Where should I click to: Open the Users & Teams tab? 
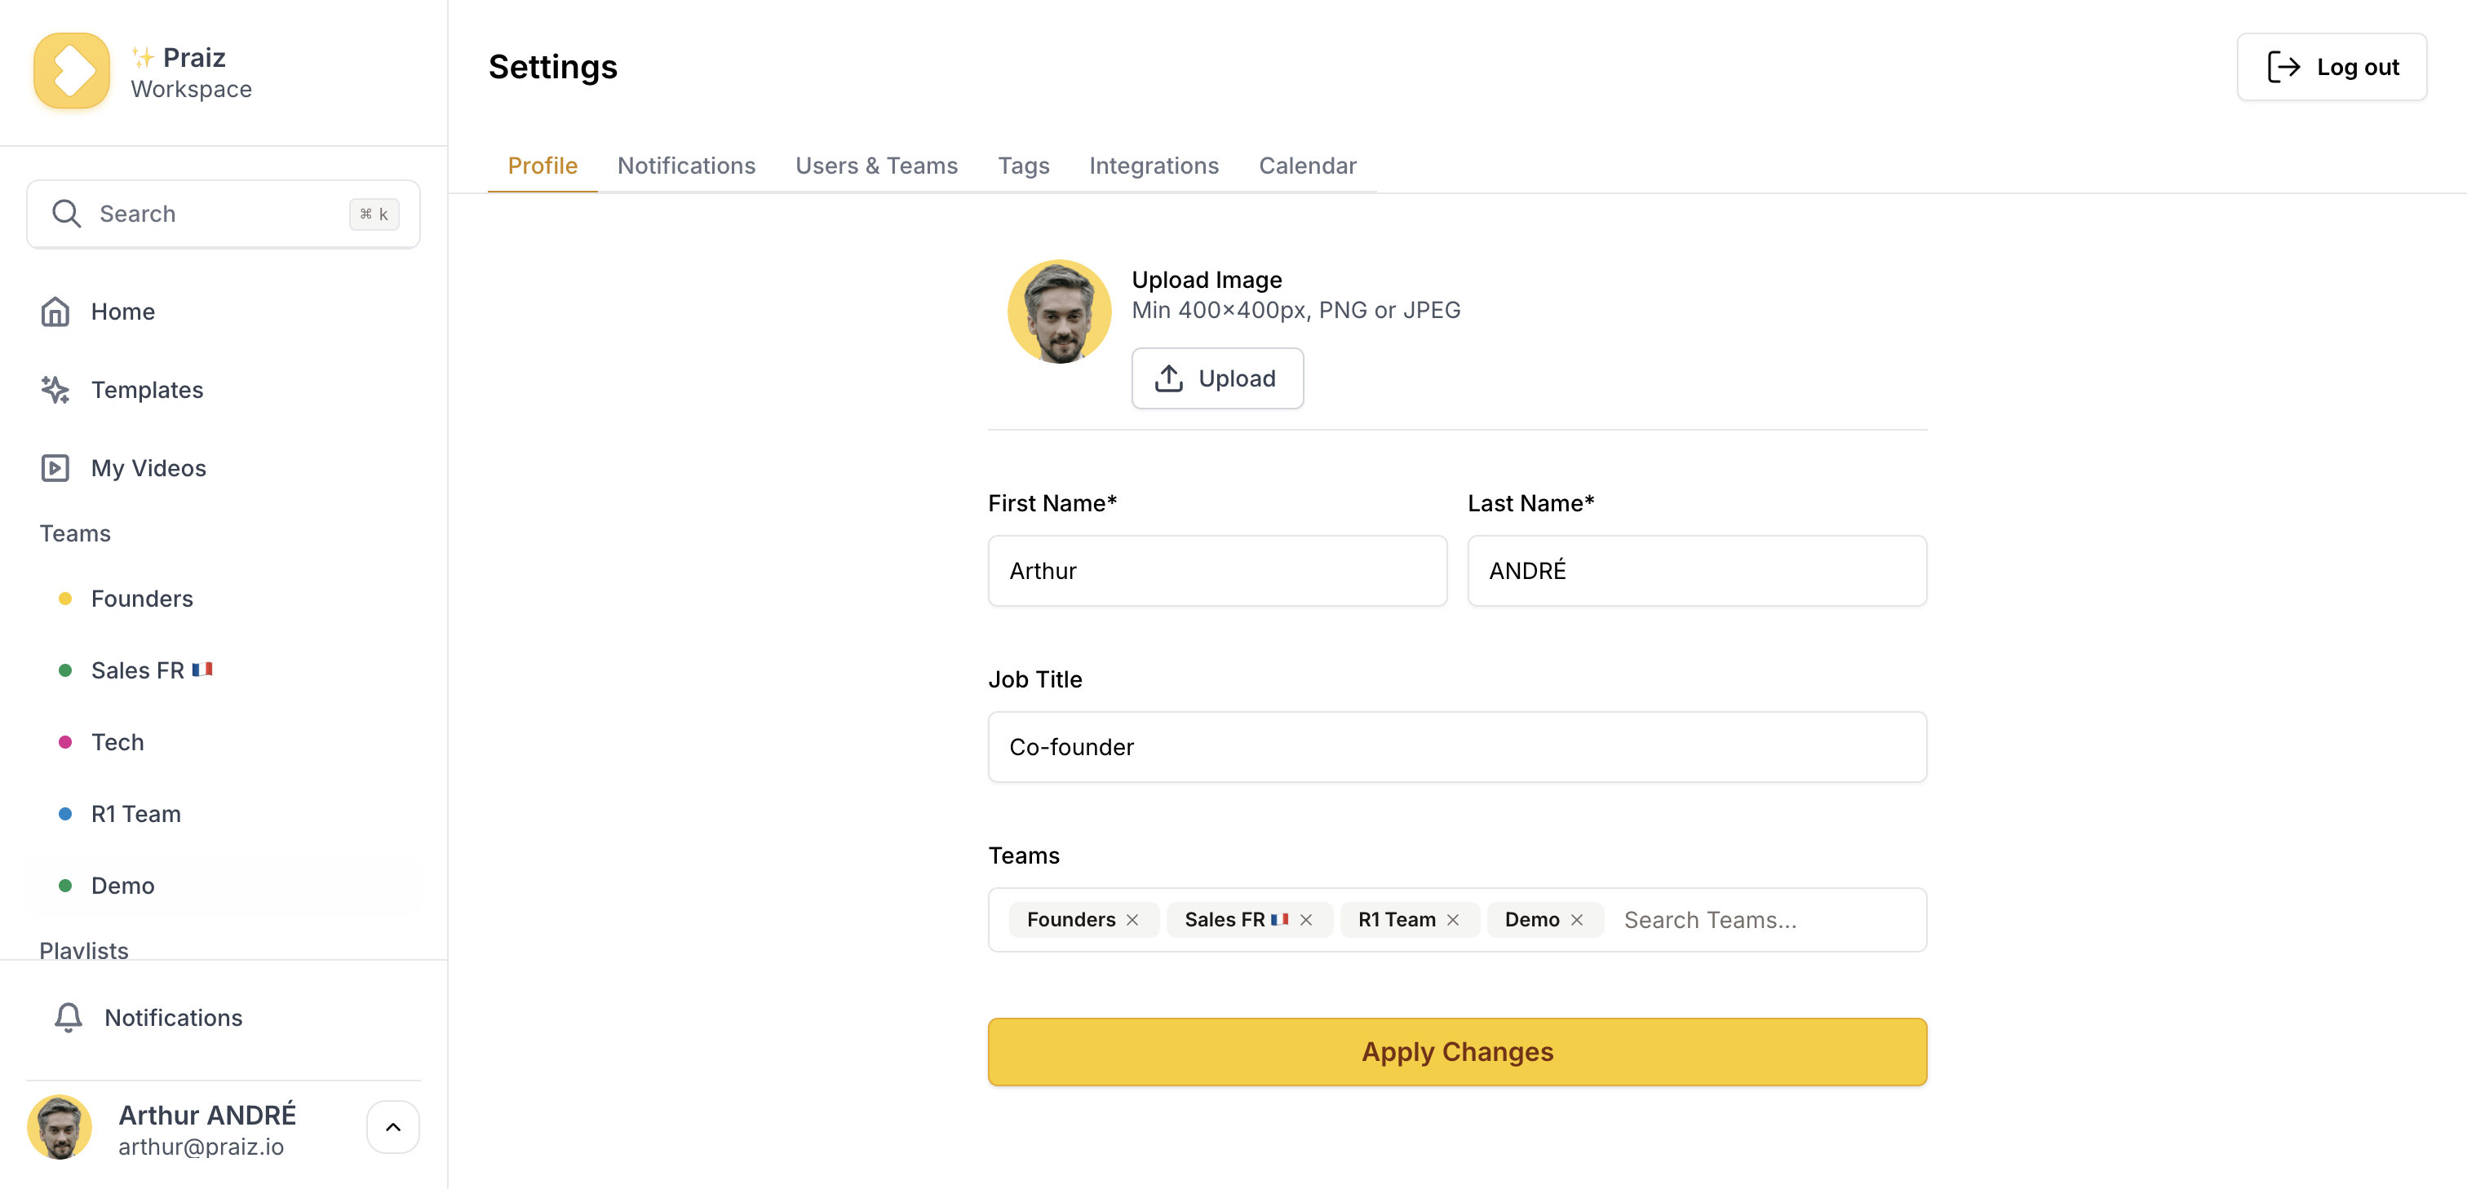876,166
